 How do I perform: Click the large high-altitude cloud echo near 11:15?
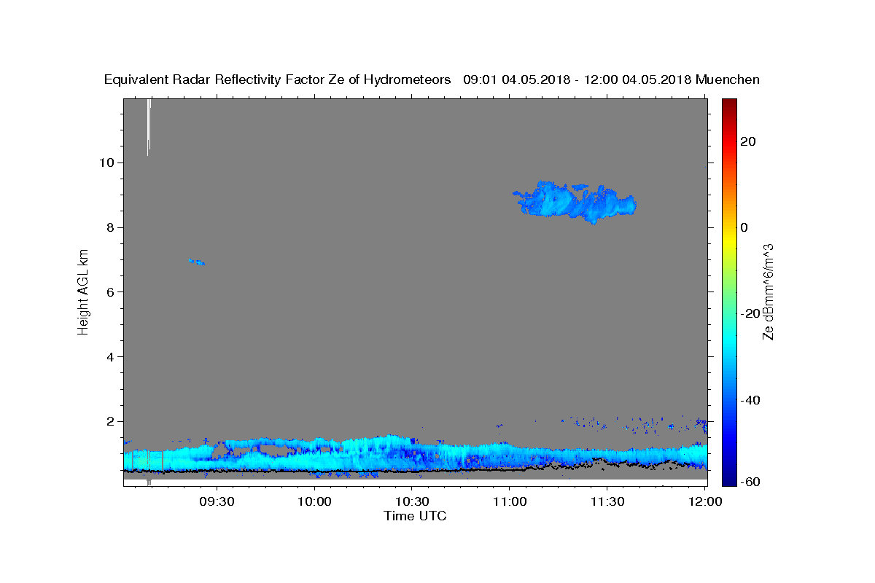point(575,202)
